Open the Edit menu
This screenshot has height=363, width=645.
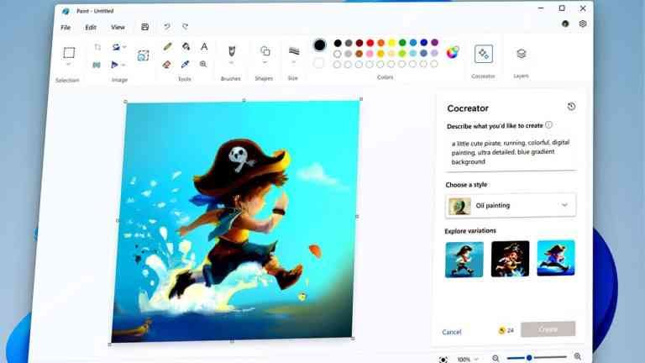coord(91,28)
